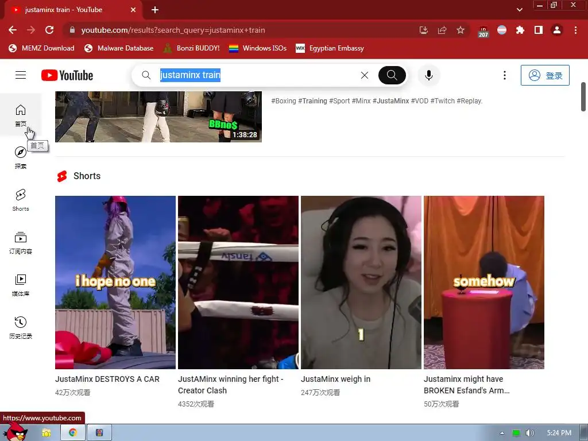588x441 pixels.
Task: Click the volume speaker tray icon
Action: click(529, 433)
